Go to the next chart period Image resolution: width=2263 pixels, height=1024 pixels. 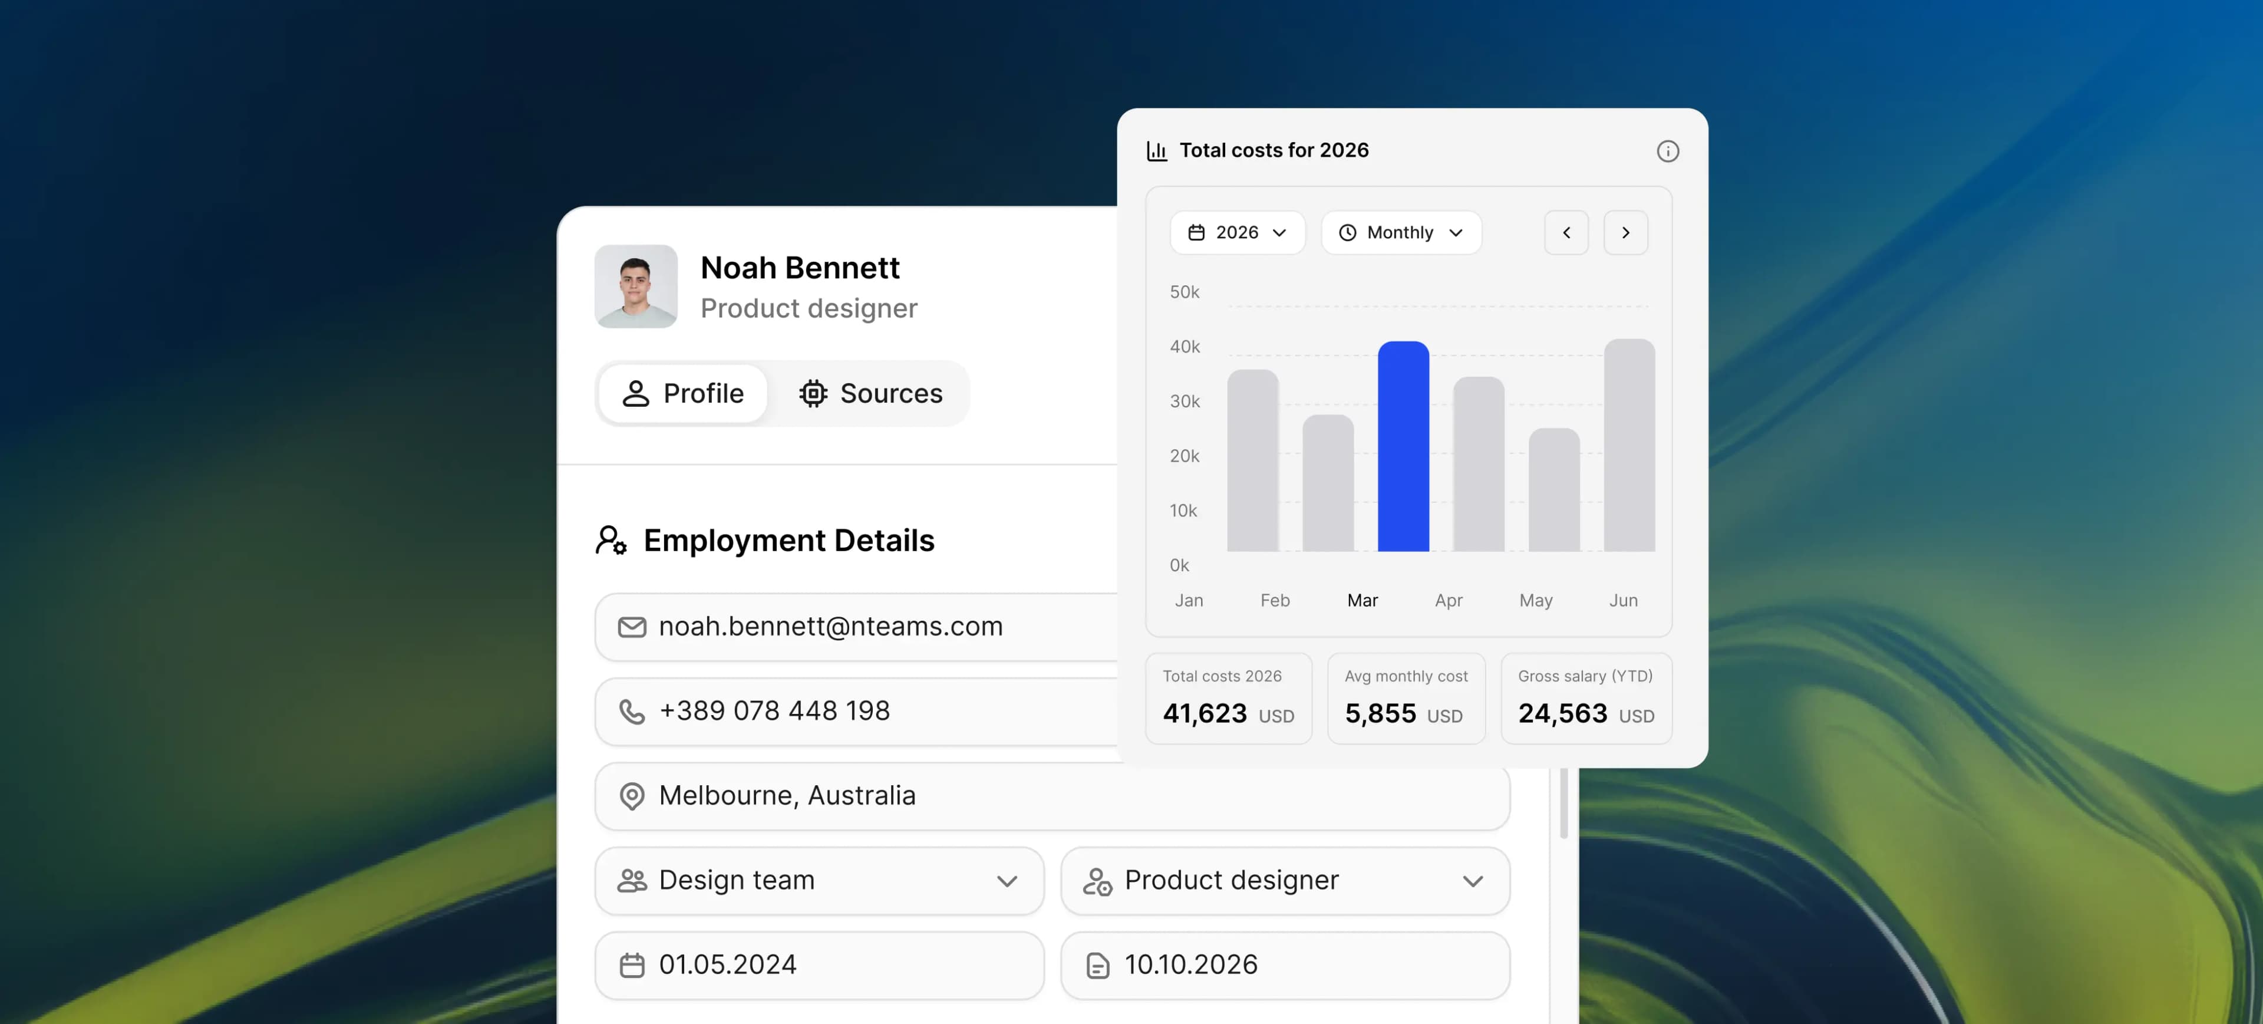[1625, 233]
